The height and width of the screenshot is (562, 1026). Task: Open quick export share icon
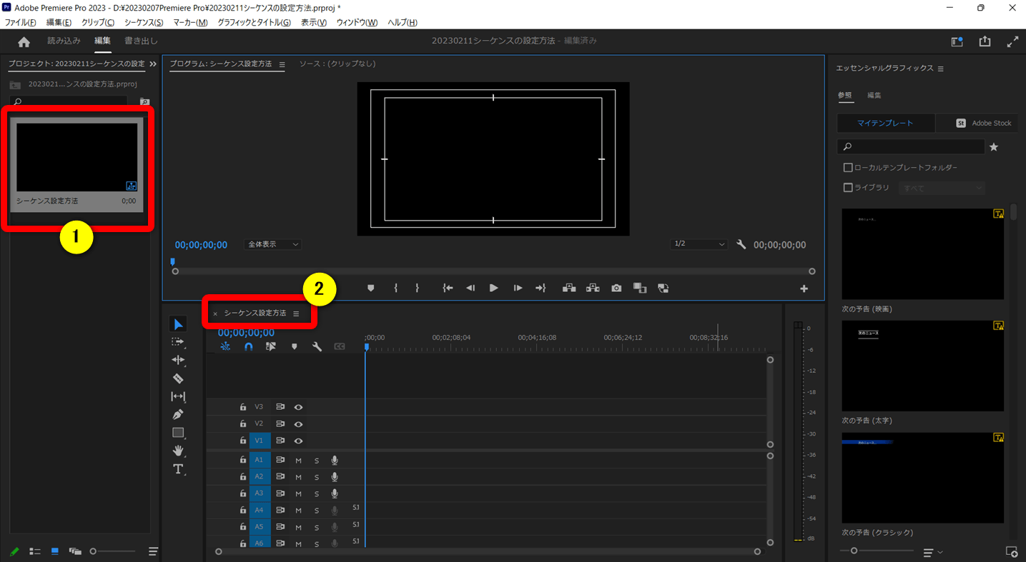pyautogui.click(x=985, y=42)
